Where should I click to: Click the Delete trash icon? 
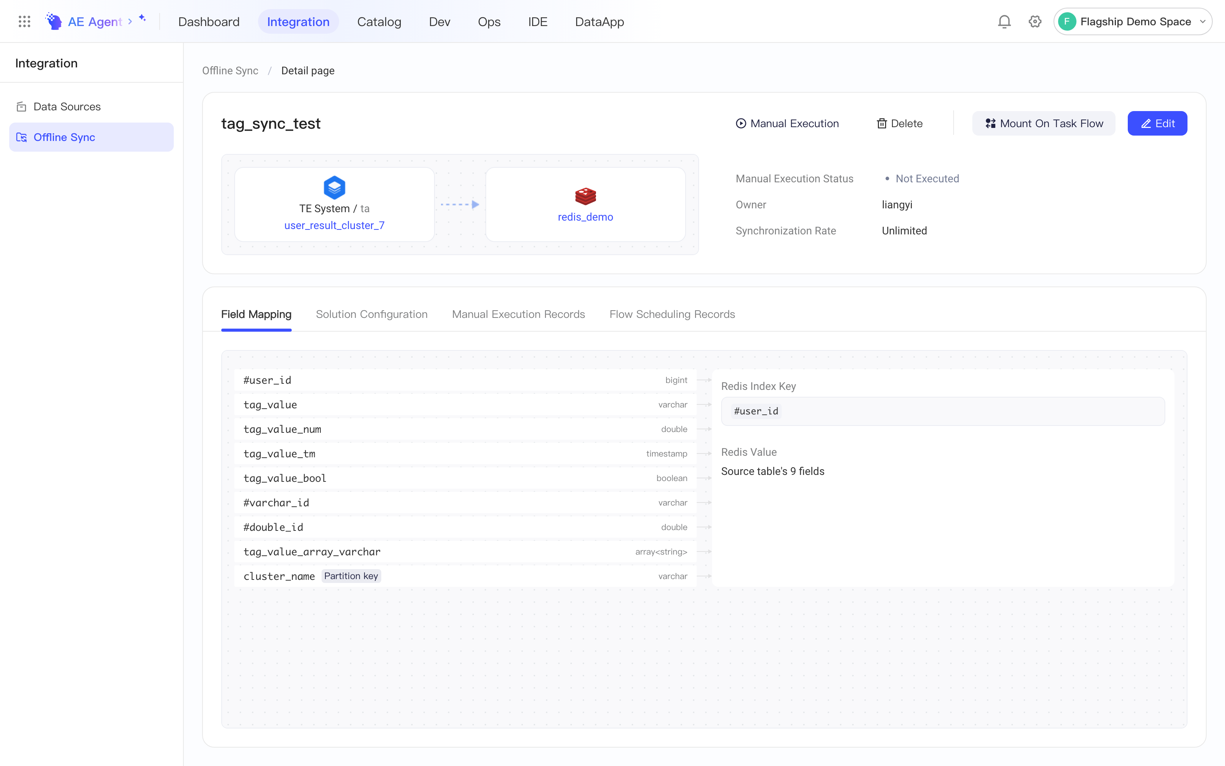(x=881, y=124)
